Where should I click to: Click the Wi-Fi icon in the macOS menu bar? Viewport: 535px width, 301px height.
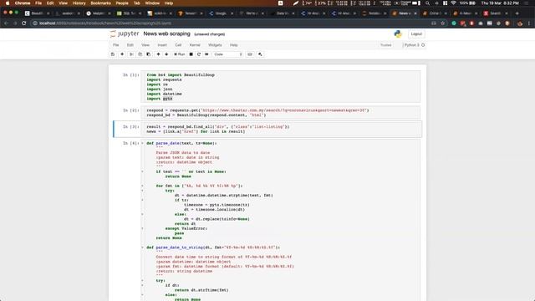point(453,3)
